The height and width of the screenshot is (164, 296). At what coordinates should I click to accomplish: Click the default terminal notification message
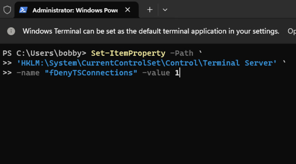click(151, 31)
